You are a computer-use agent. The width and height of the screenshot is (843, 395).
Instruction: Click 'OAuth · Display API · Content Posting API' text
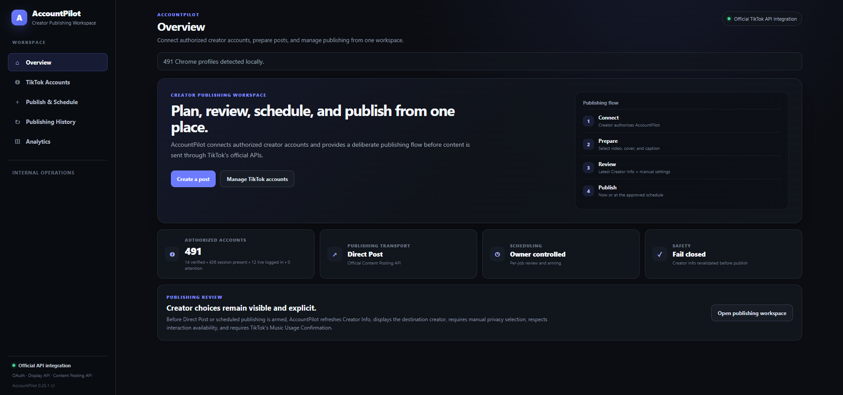pos(52,376)
